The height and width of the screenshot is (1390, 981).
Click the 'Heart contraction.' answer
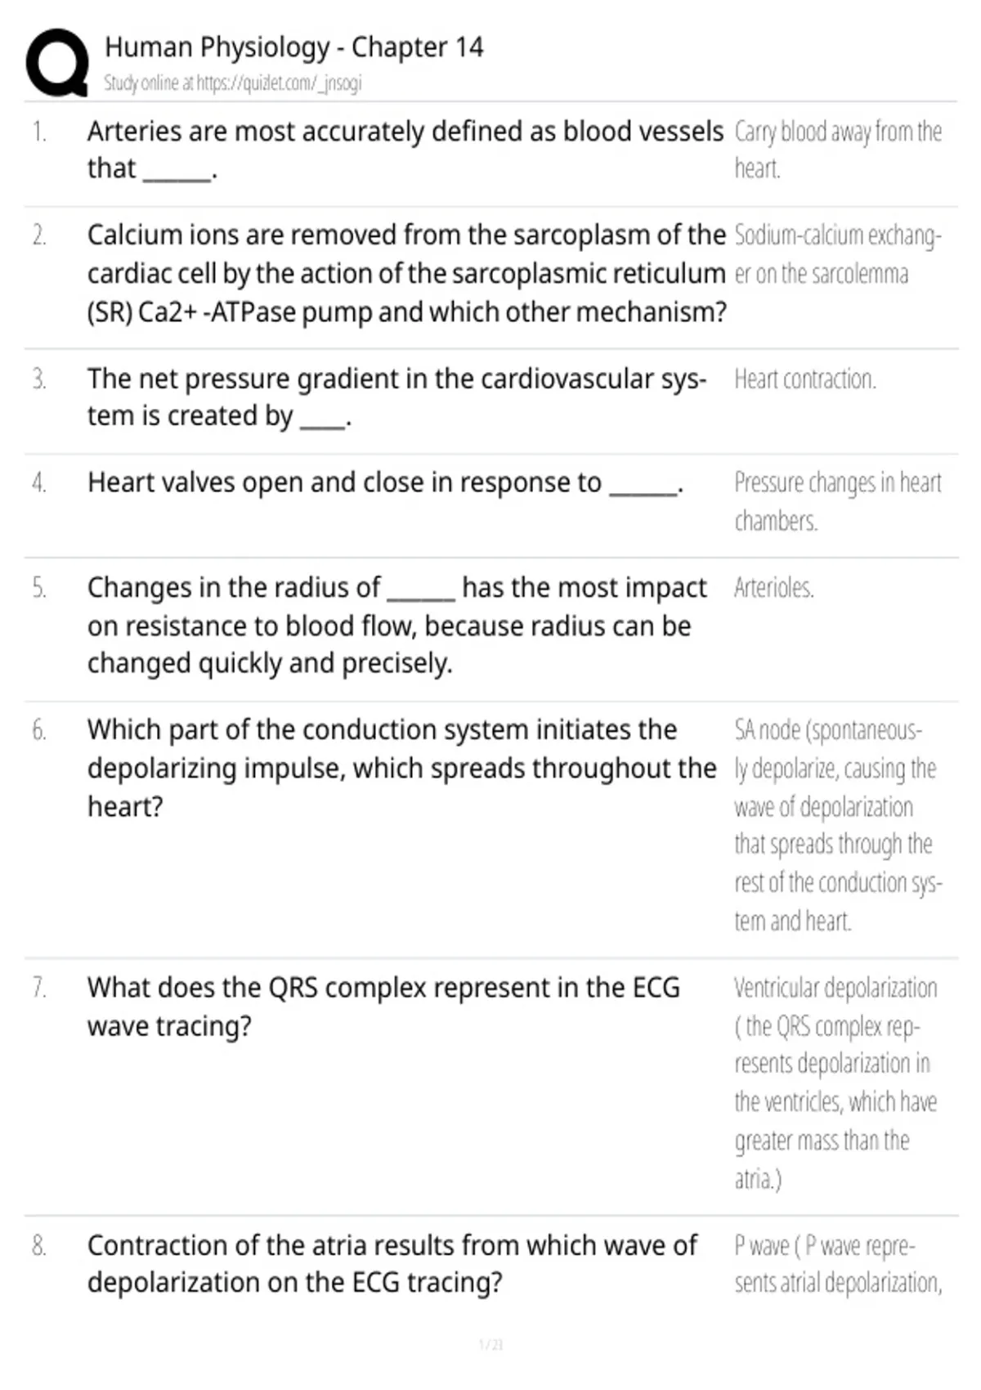coord(805,379)
